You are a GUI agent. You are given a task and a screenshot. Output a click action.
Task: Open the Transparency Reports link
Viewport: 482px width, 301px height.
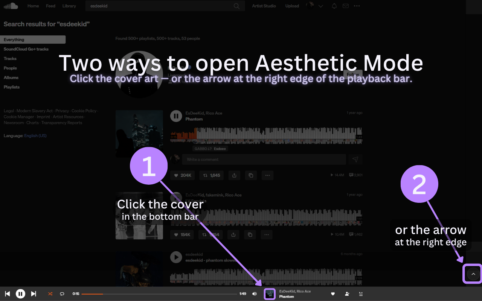click(62, 123)
